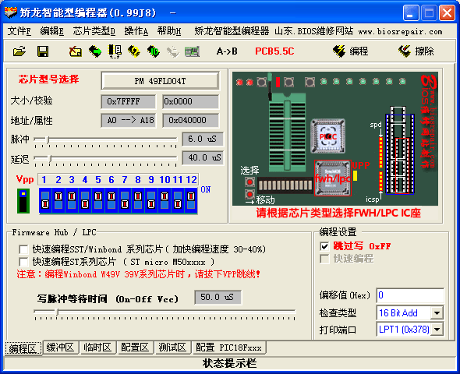Open the 芯片类型D menu
Screen dimensions: 460x374
point(94,31)
